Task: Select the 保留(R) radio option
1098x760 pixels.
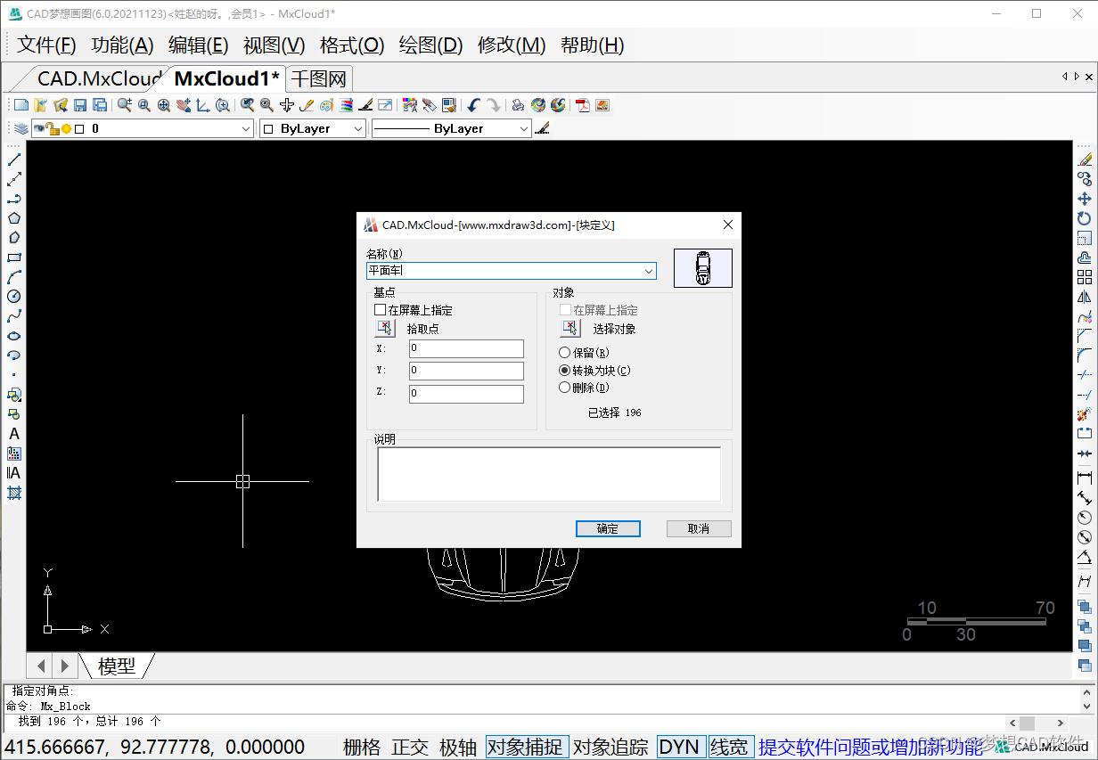Action: (564, 353)
